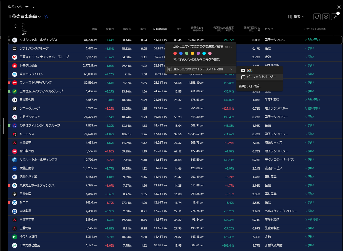This screenshot has height=251, width=343.
Task: Click the 日本たばこ産業 logo icon
Action: click(15, 245)
